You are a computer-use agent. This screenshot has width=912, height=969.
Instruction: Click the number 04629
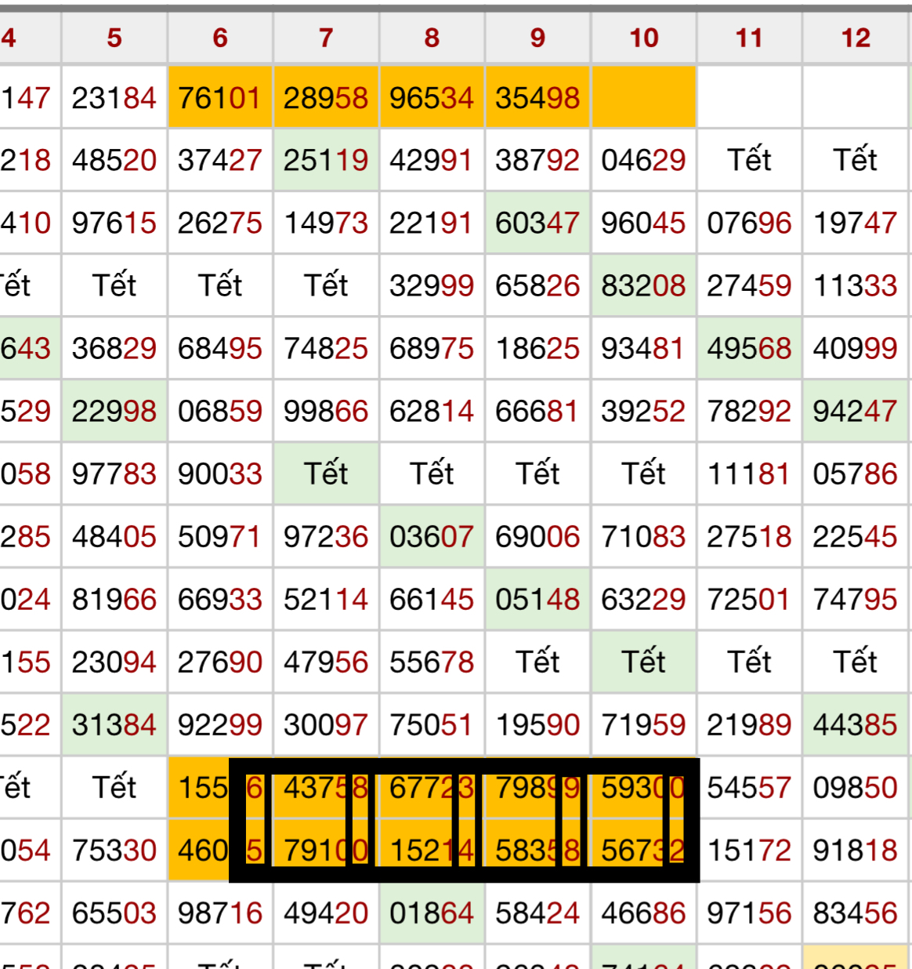(644, 160)
